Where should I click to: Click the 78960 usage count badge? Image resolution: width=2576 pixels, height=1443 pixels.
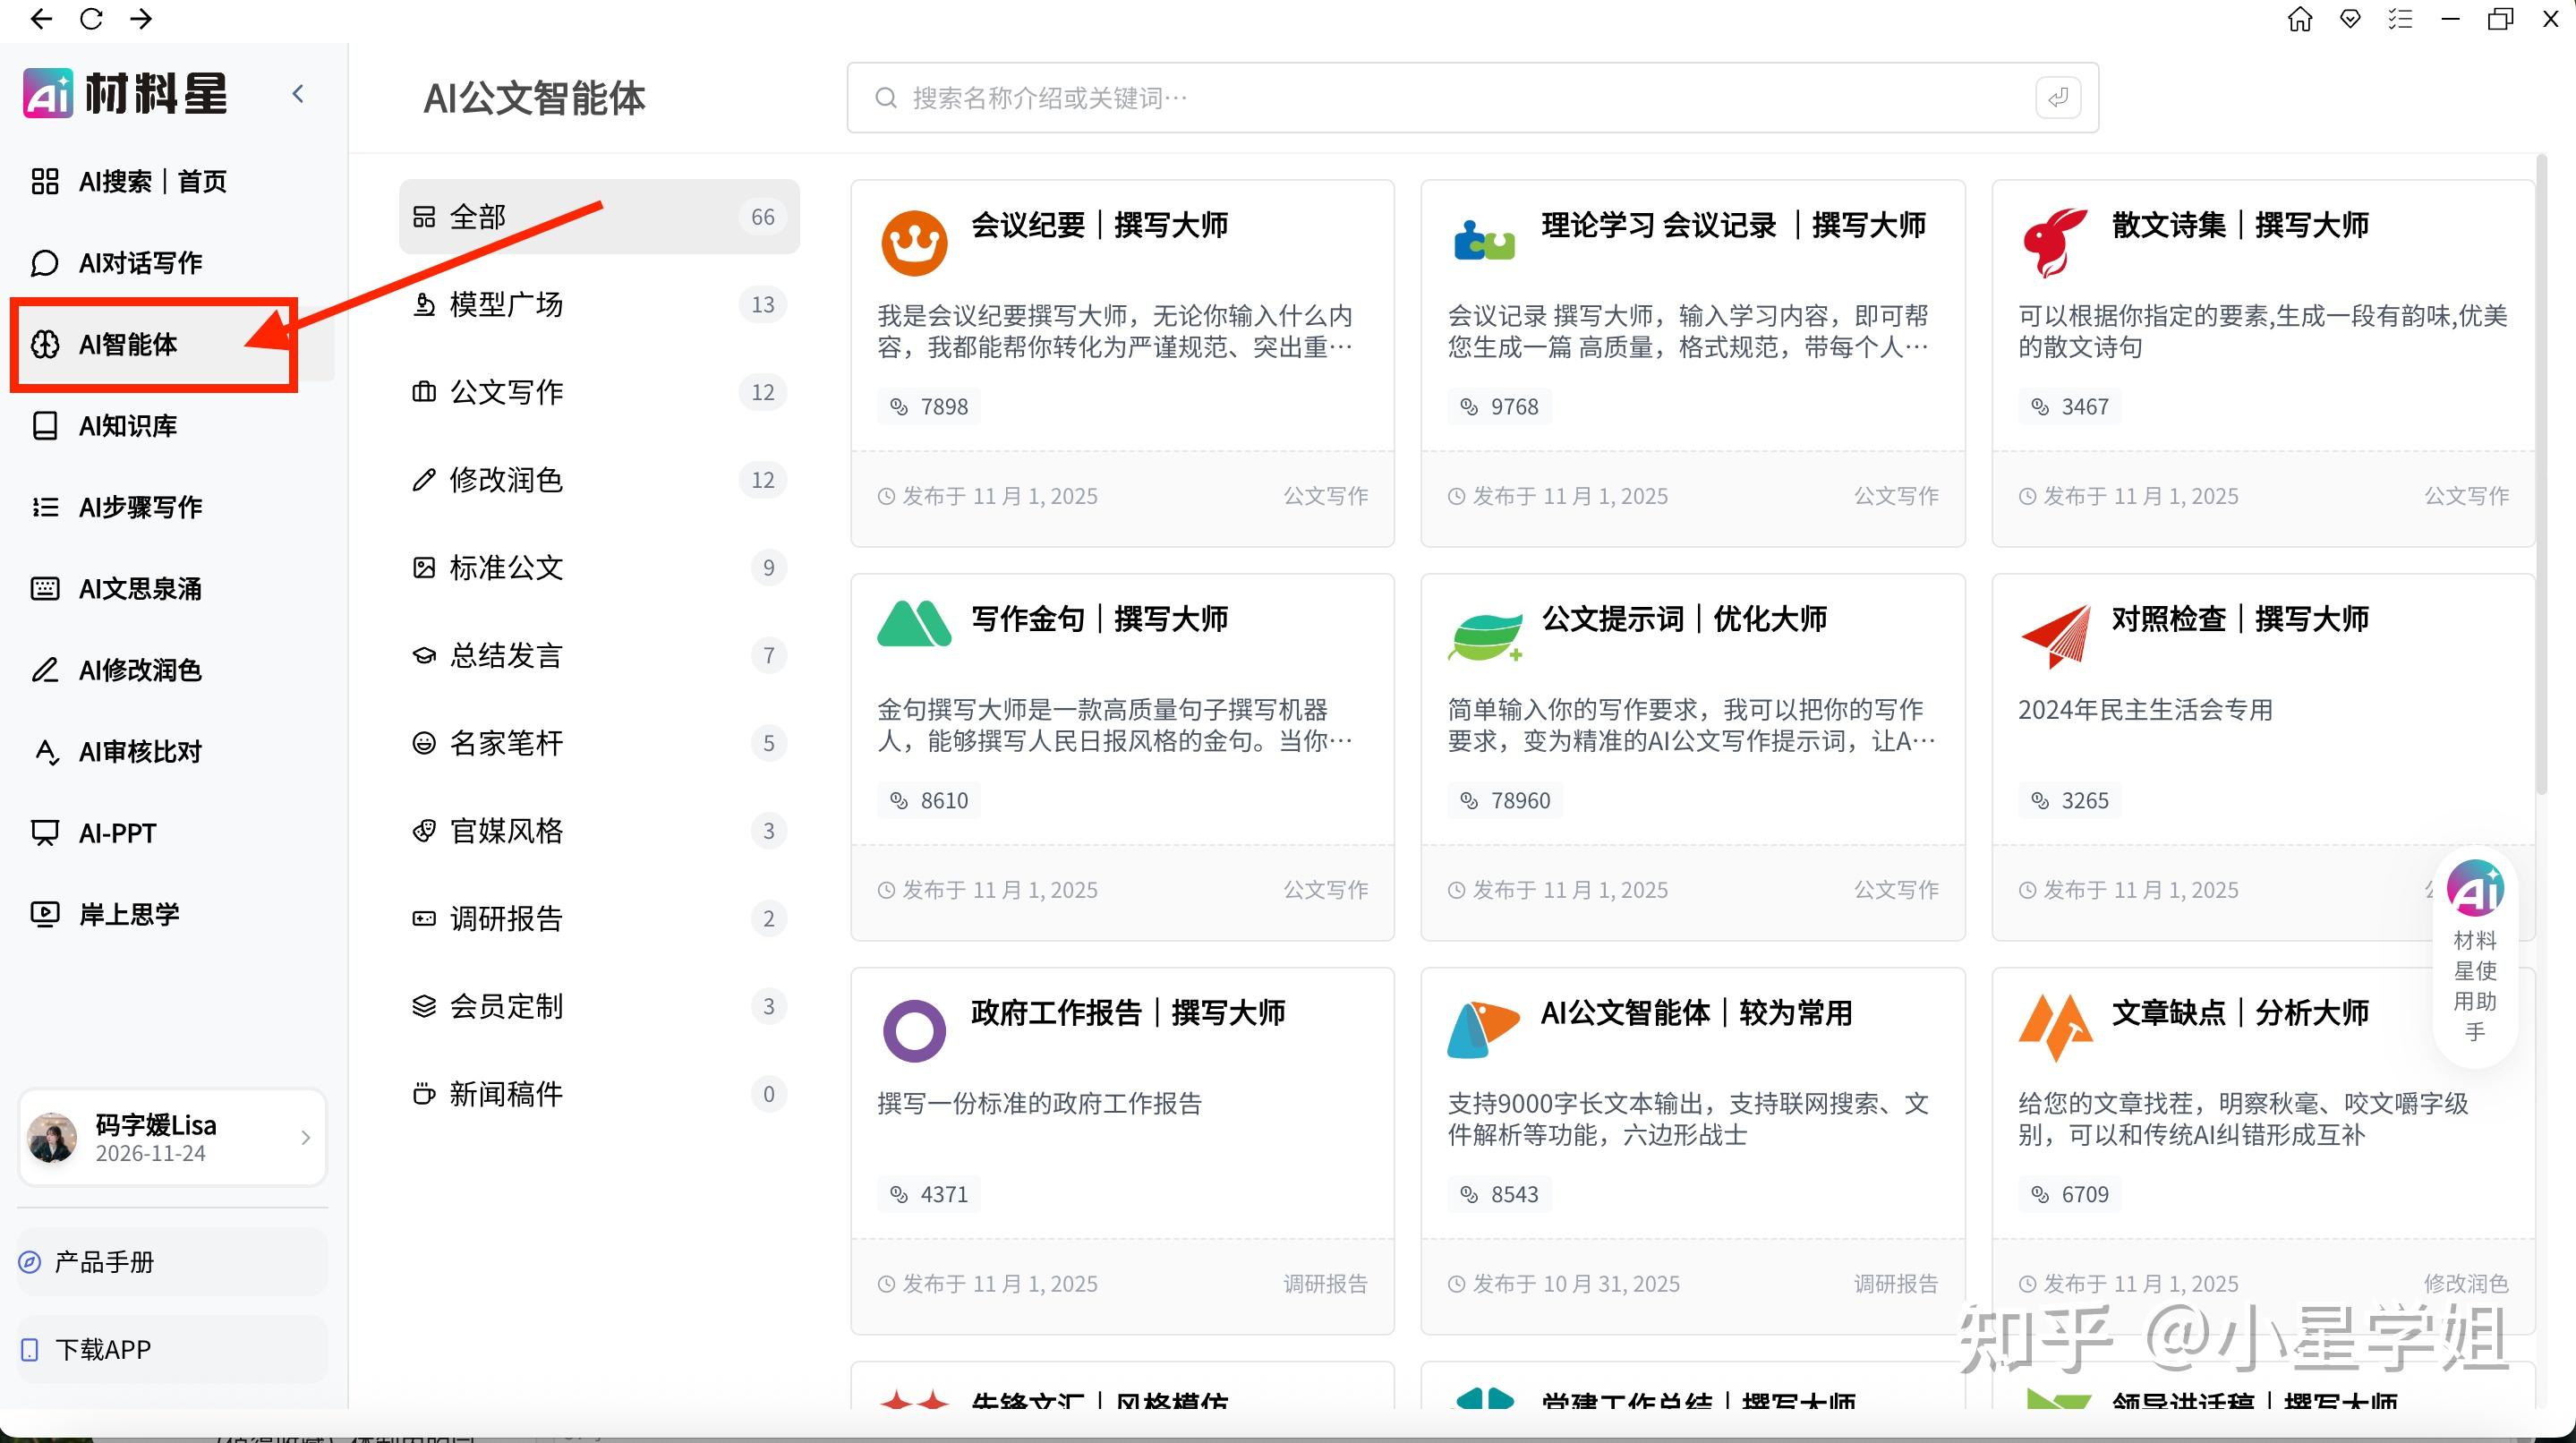(1505, 801)
